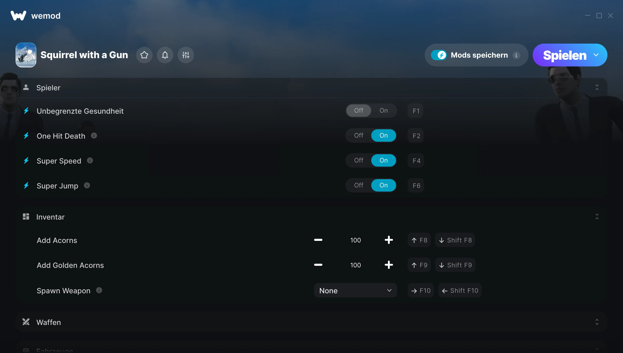The width and height of the screenshot is (623, 353).
Task: Click the WeMod logo
Action: point(18,16)
